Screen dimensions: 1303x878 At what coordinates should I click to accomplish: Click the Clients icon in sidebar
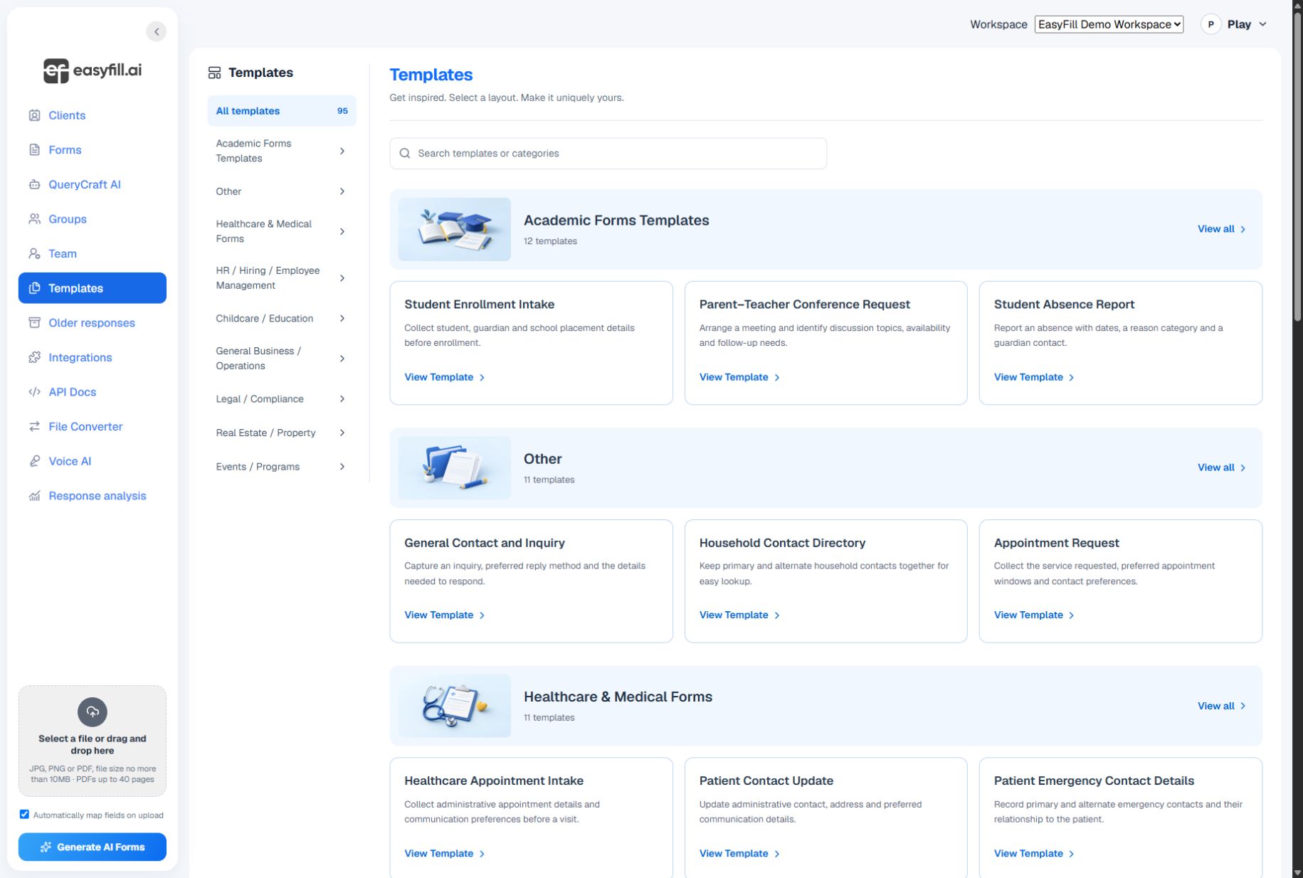click(x=34, y=115)
